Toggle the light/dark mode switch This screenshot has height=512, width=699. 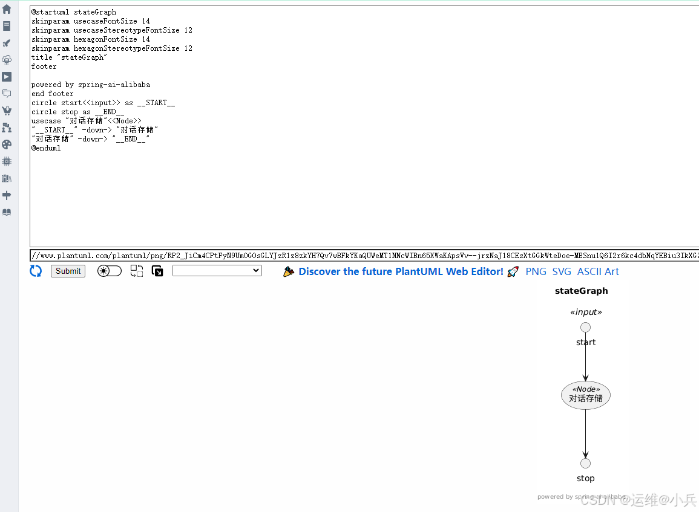pos(109,271)
